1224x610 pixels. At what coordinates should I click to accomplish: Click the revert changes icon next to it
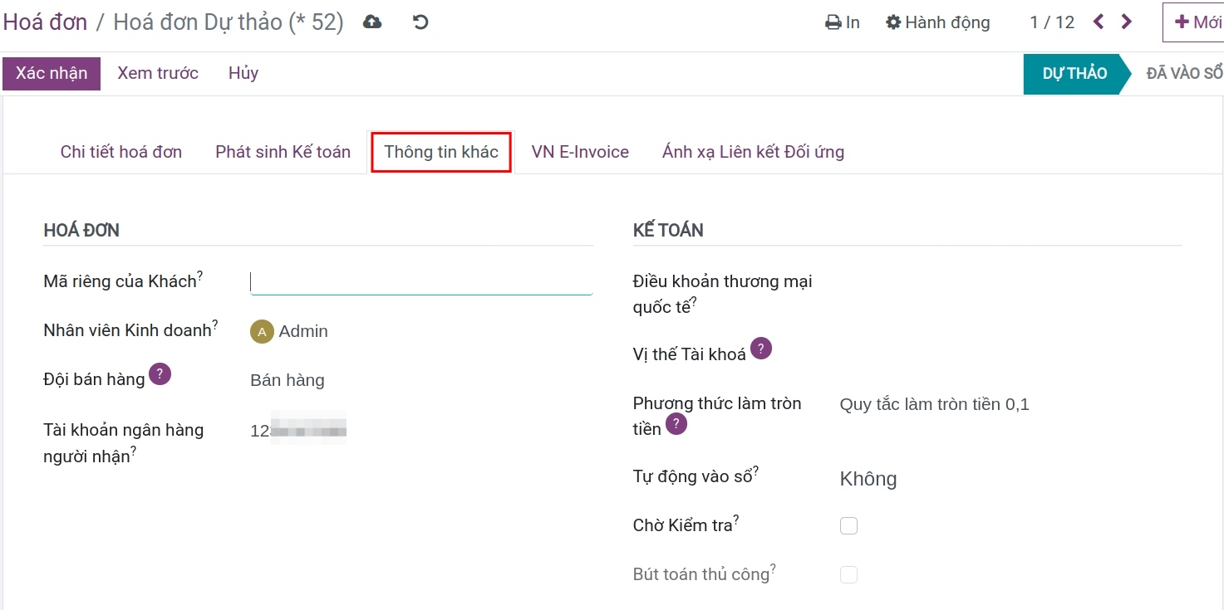[x=420, y=22]
